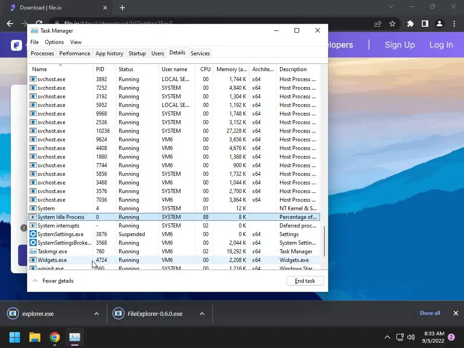Switch to Users tab
Viewport: 464px width, 348px height.
(157, 53)
